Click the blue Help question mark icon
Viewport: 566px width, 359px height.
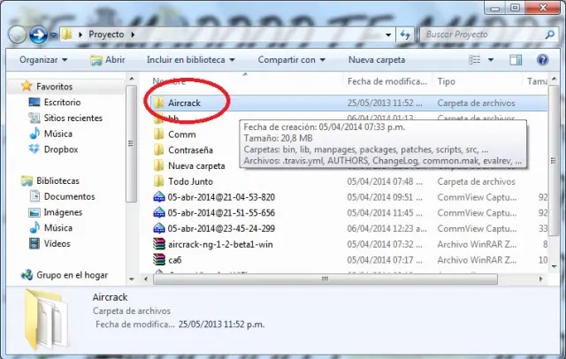point(542,60)
